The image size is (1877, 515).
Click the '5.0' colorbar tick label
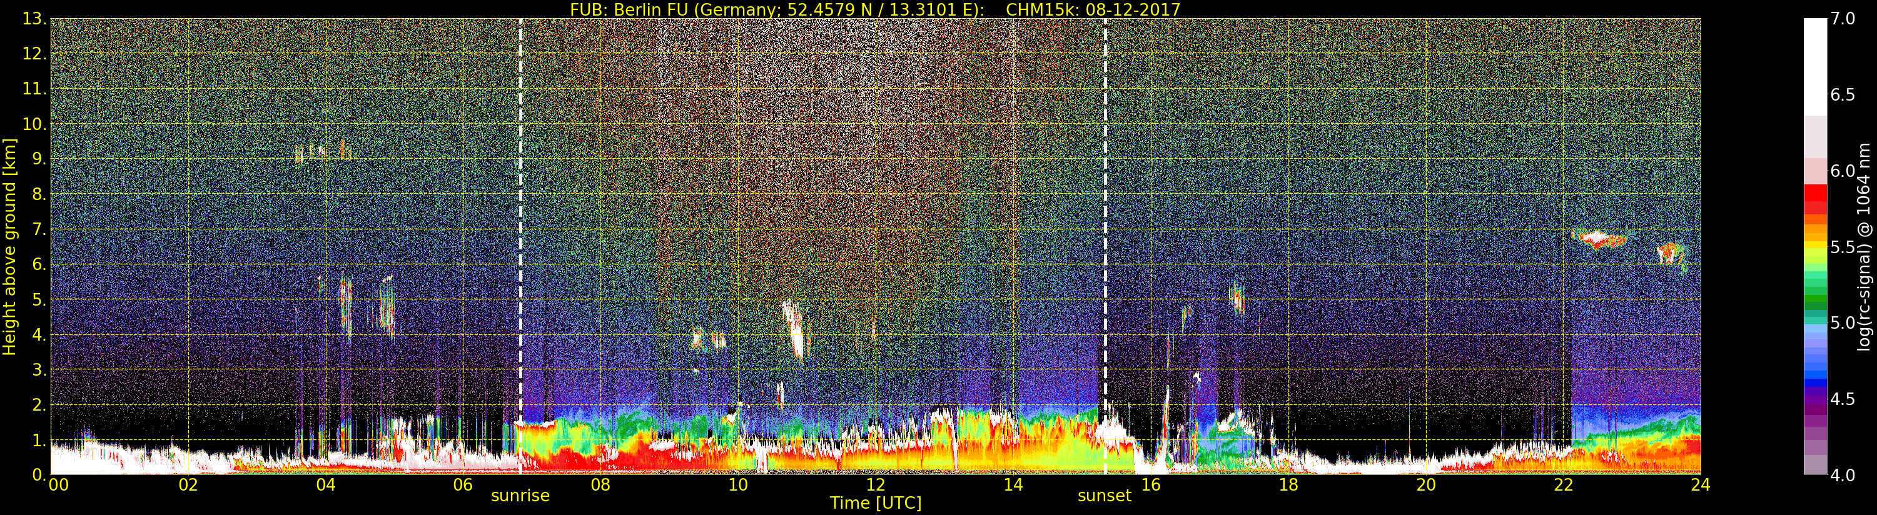click(1843, 322)
